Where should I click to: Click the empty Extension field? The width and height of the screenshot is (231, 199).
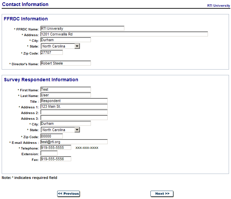tap(49, 153)
